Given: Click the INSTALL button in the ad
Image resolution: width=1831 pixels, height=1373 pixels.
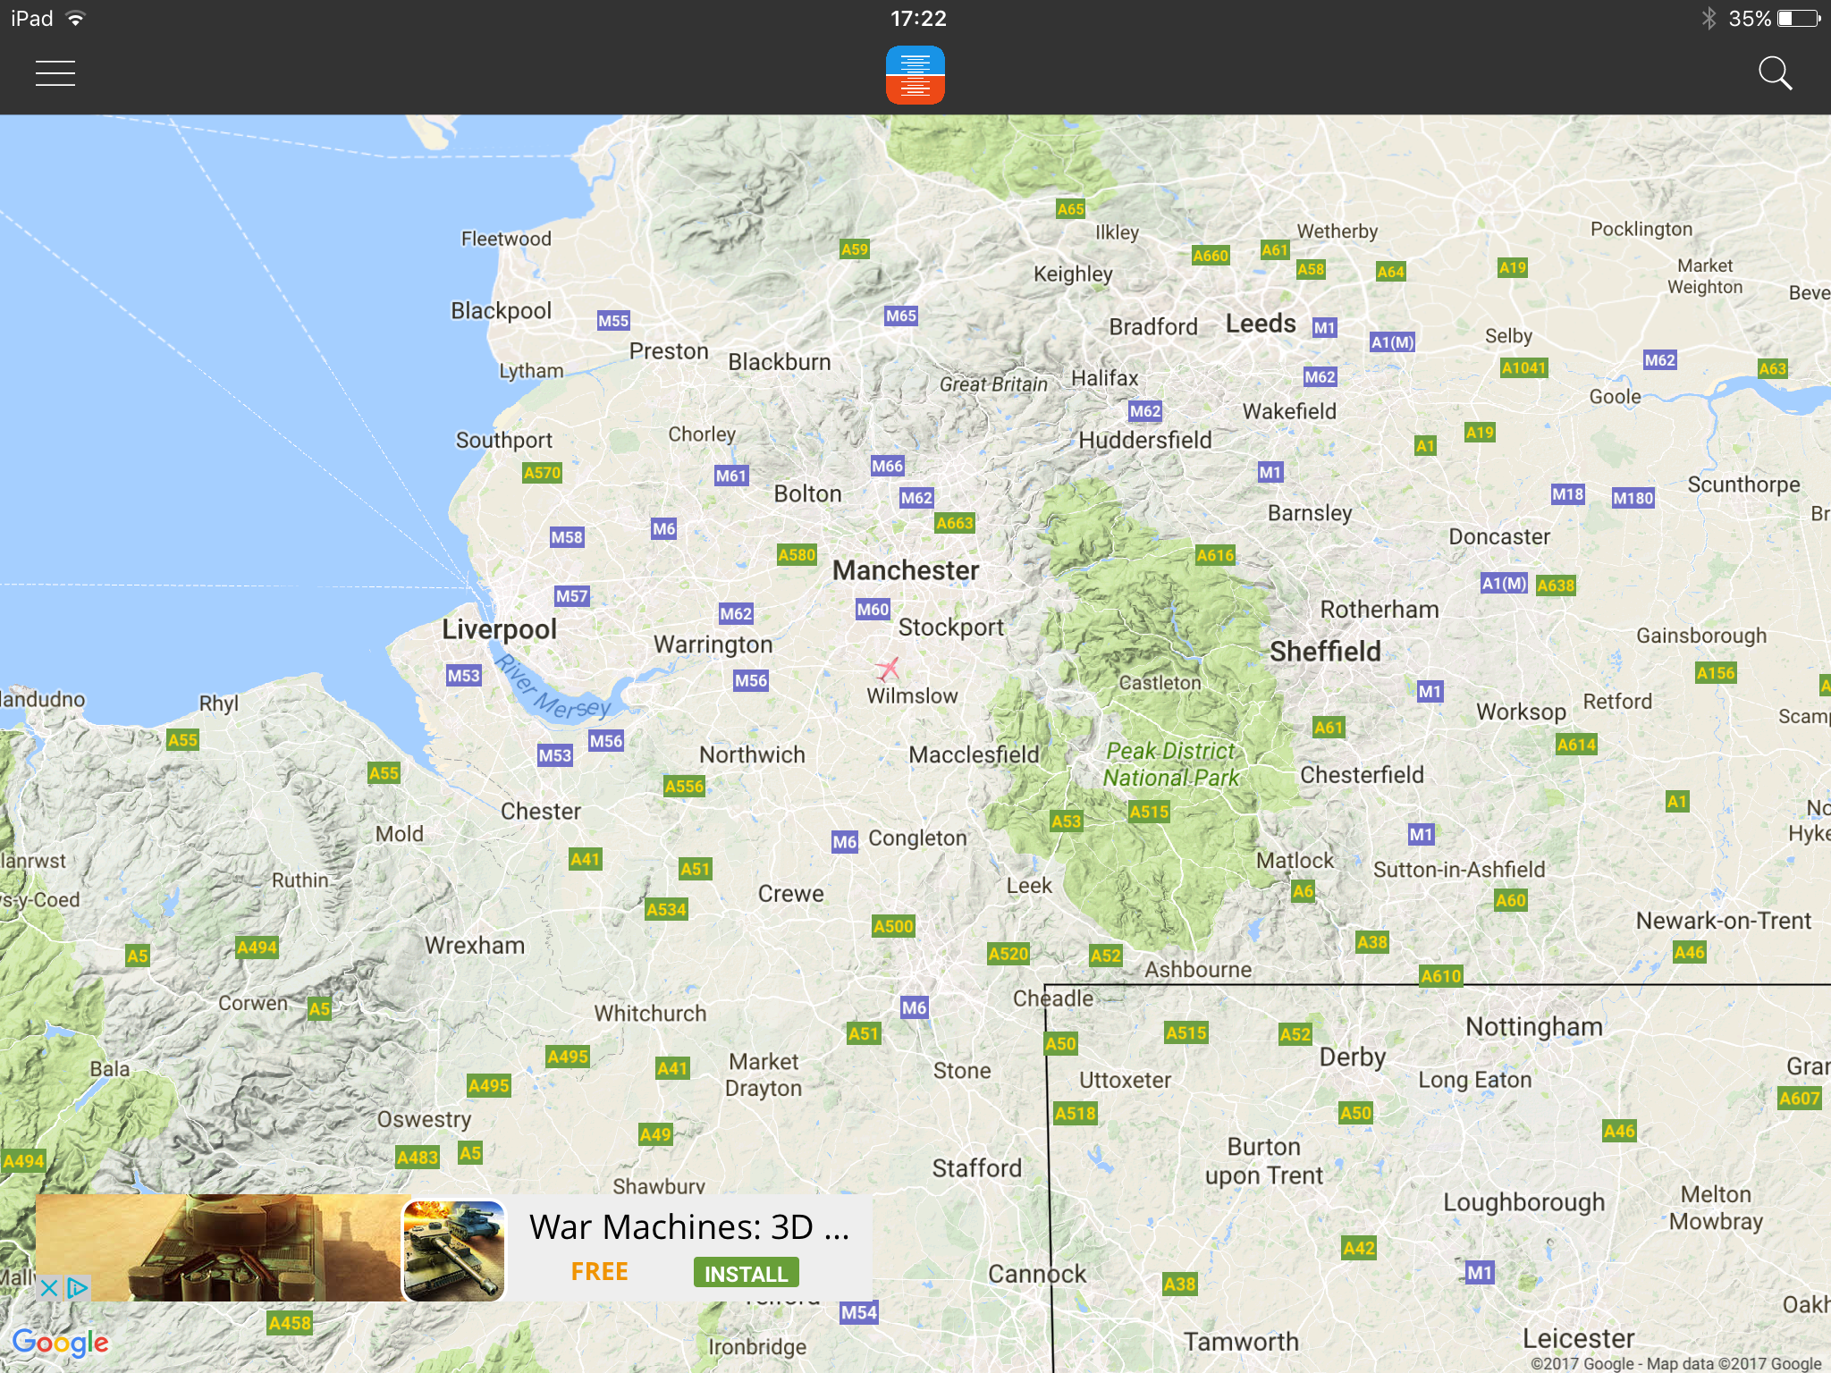Looking at the screenshot, I should coord(746,1273).
